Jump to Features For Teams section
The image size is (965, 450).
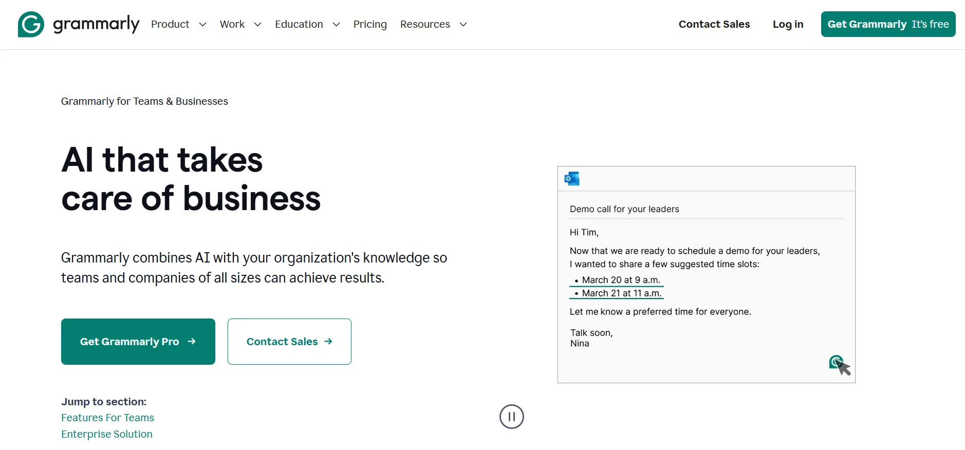pyautogui.click(x=107, y=418)
